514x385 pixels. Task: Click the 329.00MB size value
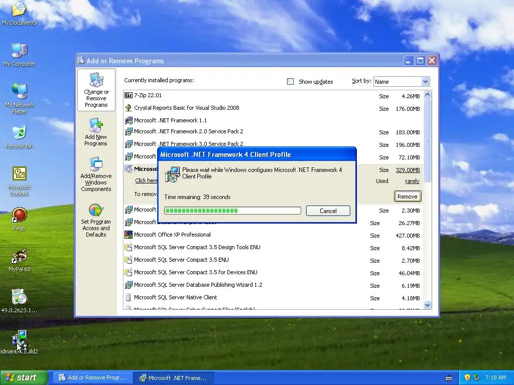click(408, 170)
